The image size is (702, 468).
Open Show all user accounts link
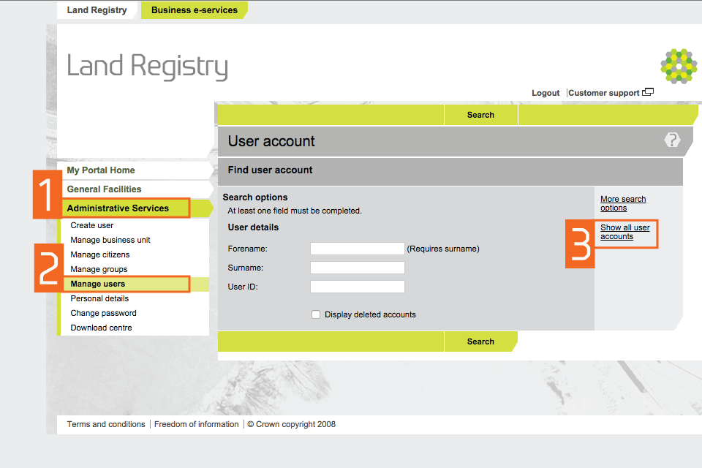click(624, 232)
